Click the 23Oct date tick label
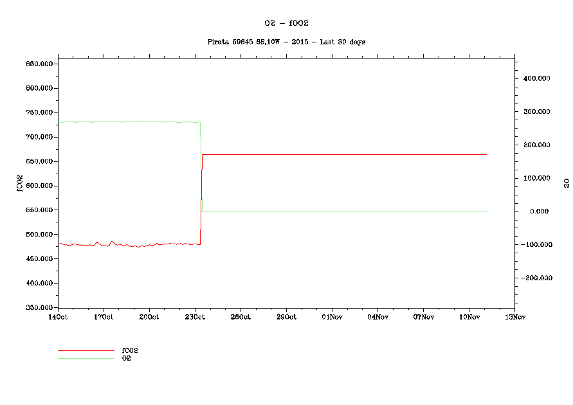This screenshot has width=573, height=405. [195, 317]
